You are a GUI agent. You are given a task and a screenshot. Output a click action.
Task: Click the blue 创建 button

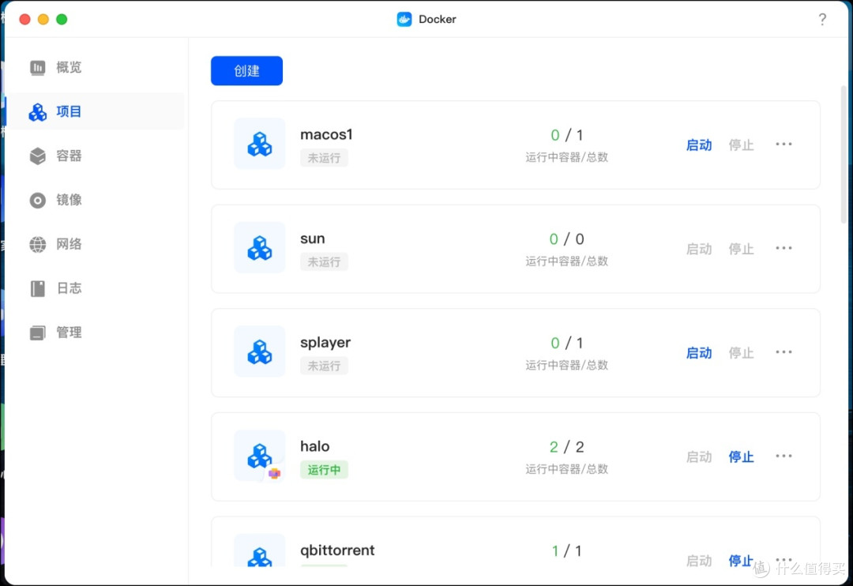(x=246, y=71)
